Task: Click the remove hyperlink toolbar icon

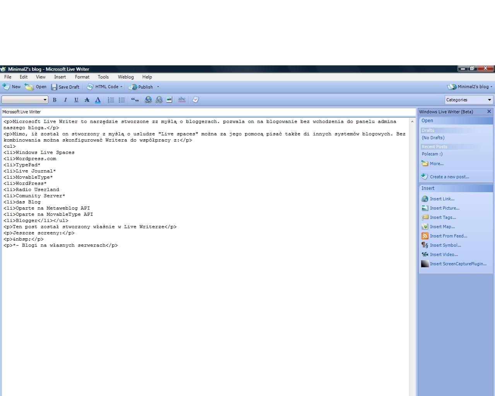Action: click(x=159, y=100)
